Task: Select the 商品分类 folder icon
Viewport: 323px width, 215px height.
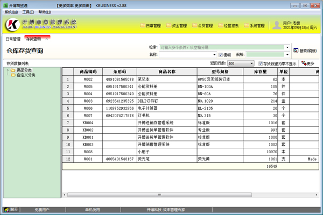Action: point(13,70)
